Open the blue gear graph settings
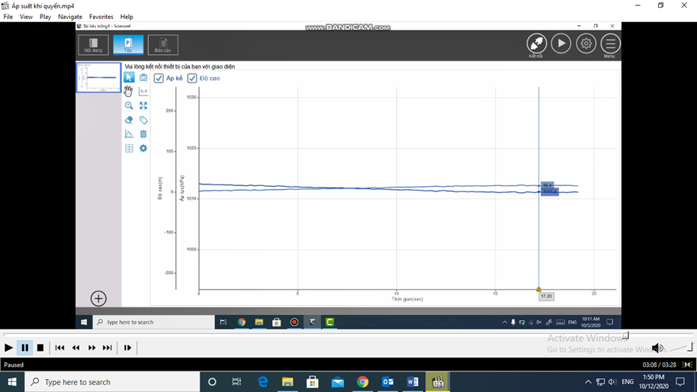The image size is (697, 392). pos(143,149)
